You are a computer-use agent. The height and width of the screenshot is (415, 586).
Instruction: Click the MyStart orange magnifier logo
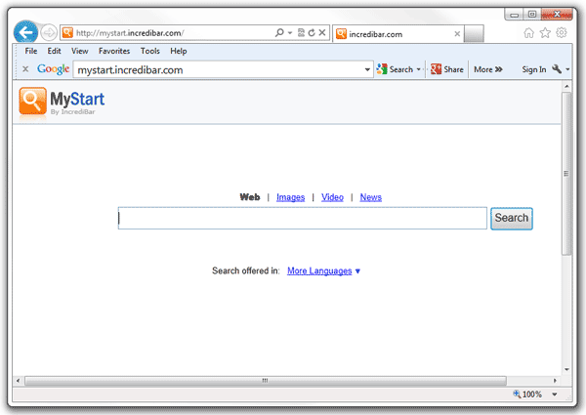(x=33, y=101)
